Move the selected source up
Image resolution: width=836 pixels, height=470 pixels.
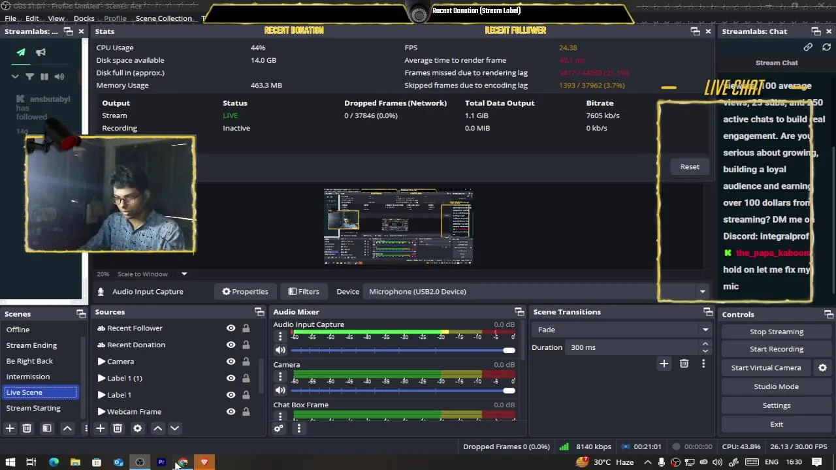[157, 428]
